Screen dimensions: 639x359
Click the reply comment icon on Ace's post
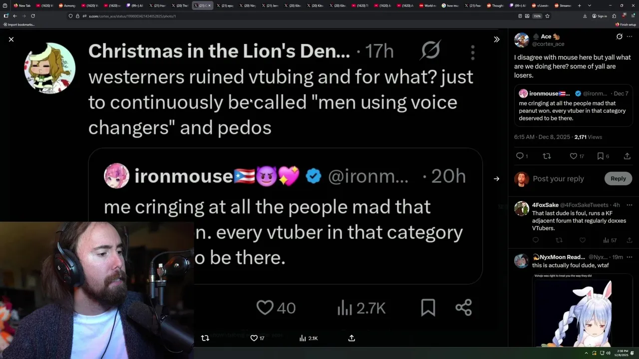tap(520, 156)
